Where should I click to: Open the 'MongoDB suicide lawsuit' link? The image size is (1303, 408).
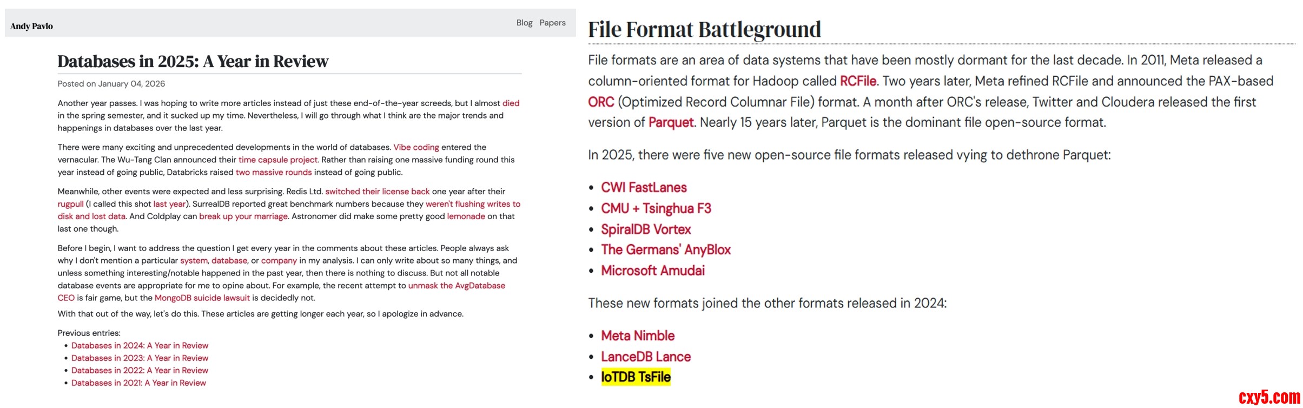point(202,298)
